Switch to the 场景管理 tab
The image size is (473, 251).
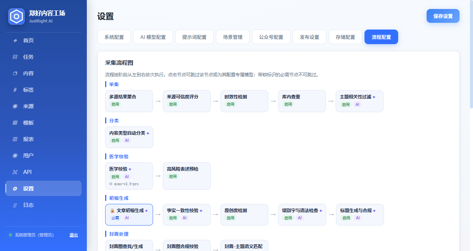[x=233, y=37]
